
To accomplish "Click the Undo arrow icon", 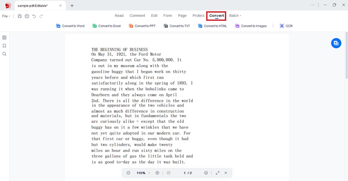I will pyautogui.click(x=34, y=16).
